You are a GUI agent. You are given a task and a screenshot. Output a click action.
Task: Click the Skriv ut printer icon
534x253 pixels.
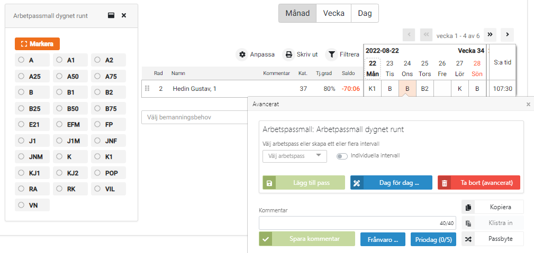289,54
